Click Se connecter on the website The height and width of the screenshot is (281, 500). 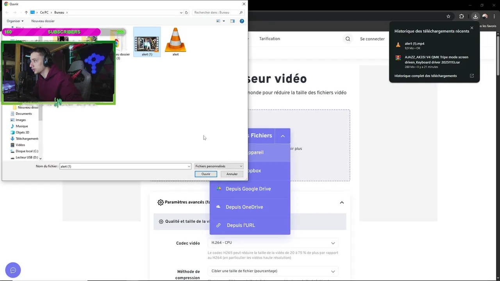372,39
